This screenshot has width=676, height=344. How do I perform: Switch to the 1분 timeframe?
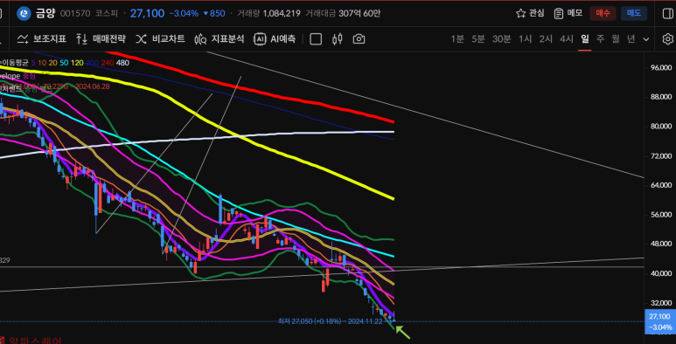click(457, 39)
